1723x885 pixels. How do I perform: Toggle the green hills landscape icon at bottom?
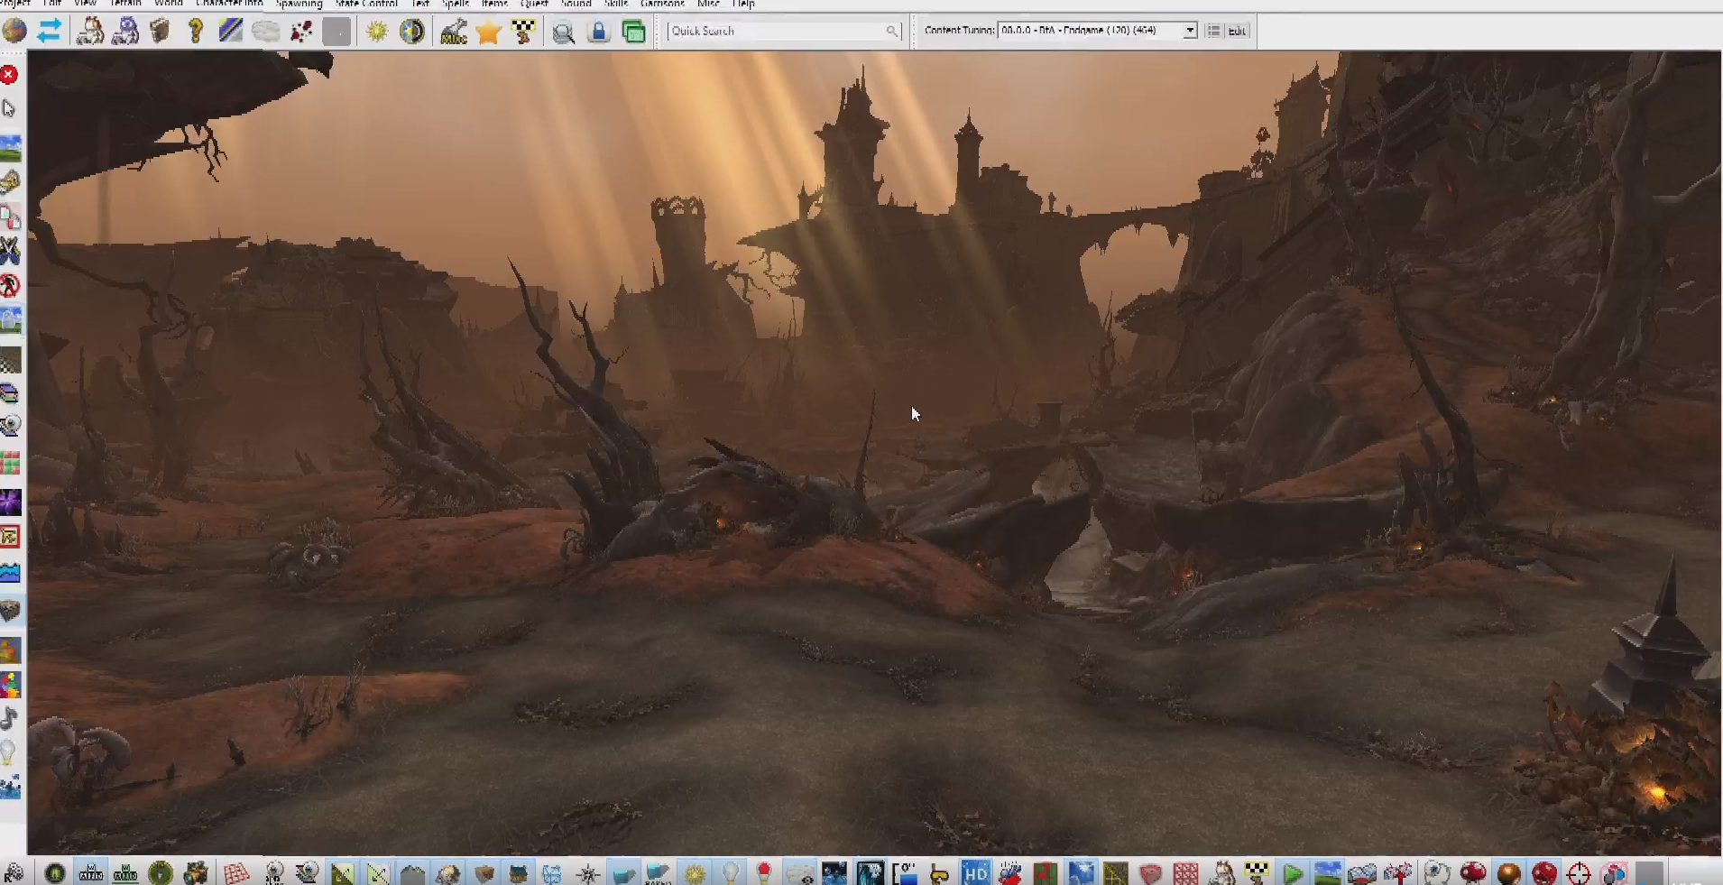(x=1327, y=873)
